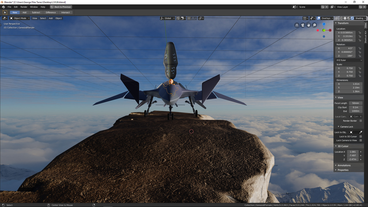The width and height of the screenshot is (368, 207).
Task: Open Object Mode dropdown
Action: (20, 18)
